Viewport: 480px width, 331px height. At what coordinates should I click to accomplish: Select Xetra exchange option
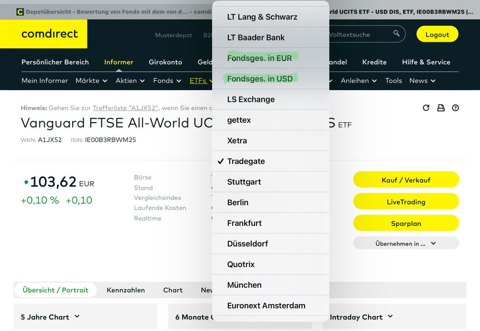271,141
